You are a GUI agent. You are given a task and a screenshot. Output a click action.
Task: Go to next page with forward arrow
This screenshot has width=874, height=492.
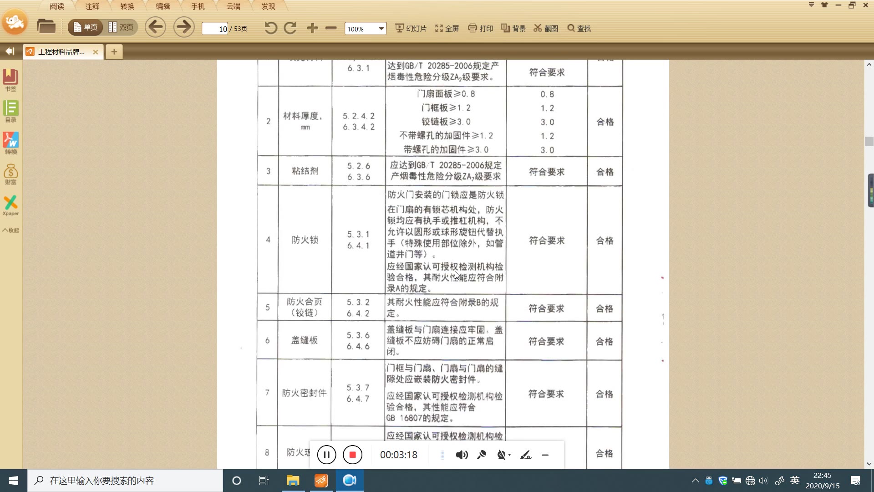click(183, 27)
